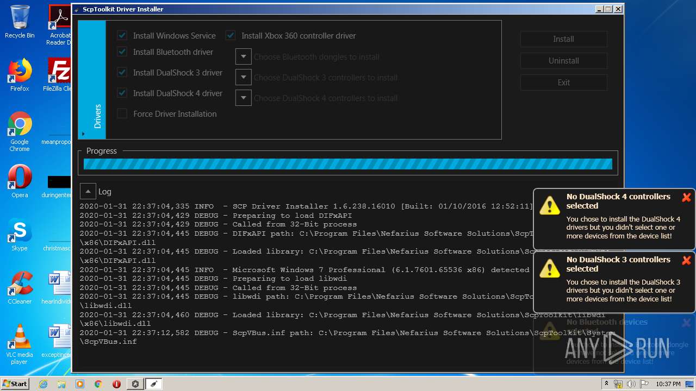Click the installation progress bar
This screenshot has height=391, width=696.
pyautogui.click(x=348, y=164)
